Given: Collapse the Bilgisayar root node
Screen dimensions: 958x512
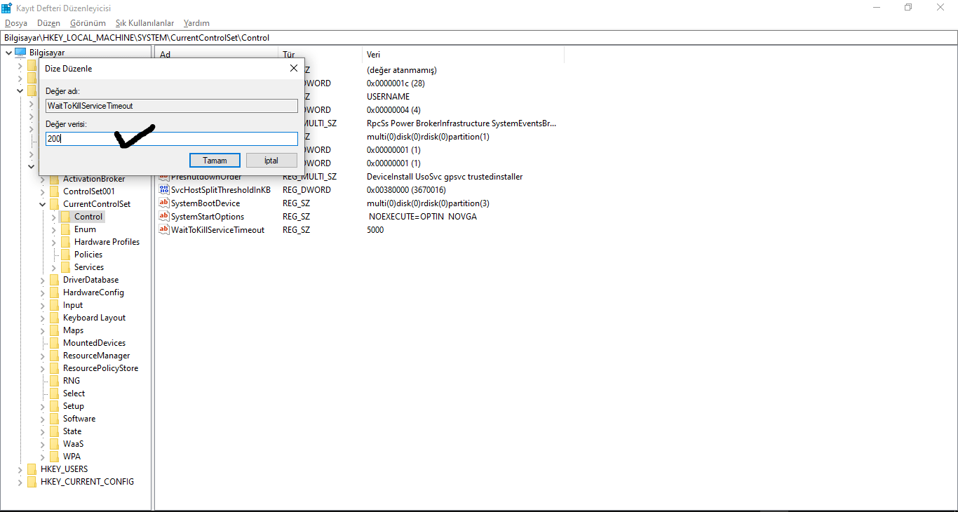Looking at the screenshot, I should click(8, 53).
